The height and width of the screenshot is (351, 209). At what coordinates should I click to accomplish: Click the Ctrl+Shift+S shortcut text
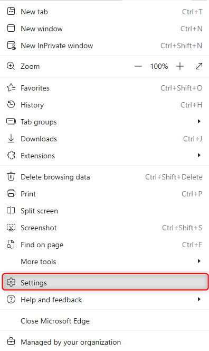click(182, 228)
